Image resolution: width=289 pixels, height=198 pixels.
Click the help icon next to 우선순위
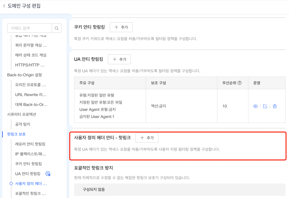pos(239,83)
